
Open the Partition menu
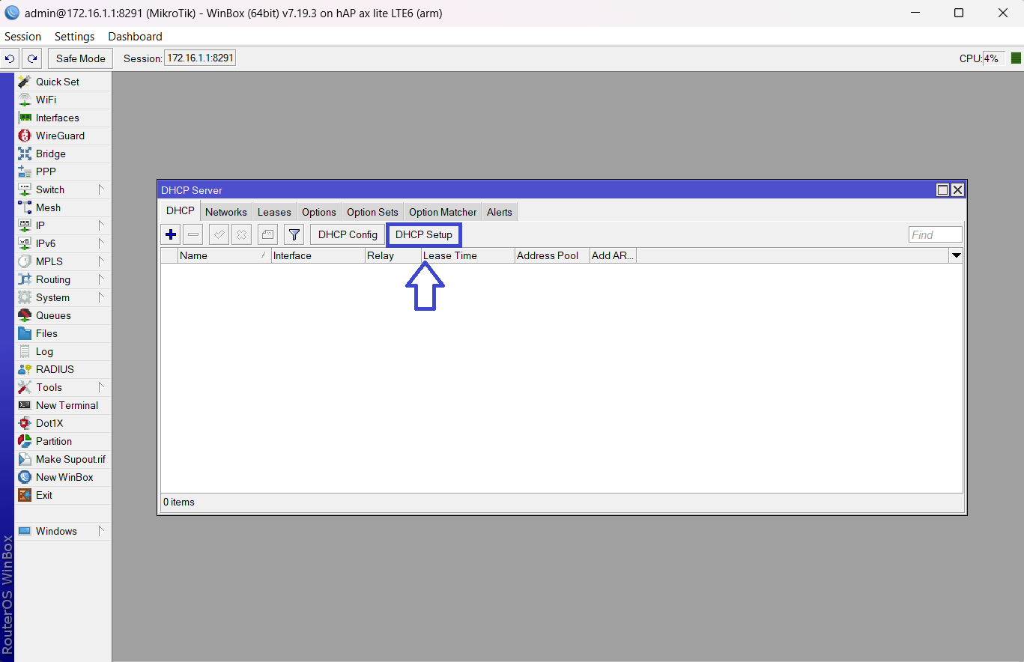(63, 441)
